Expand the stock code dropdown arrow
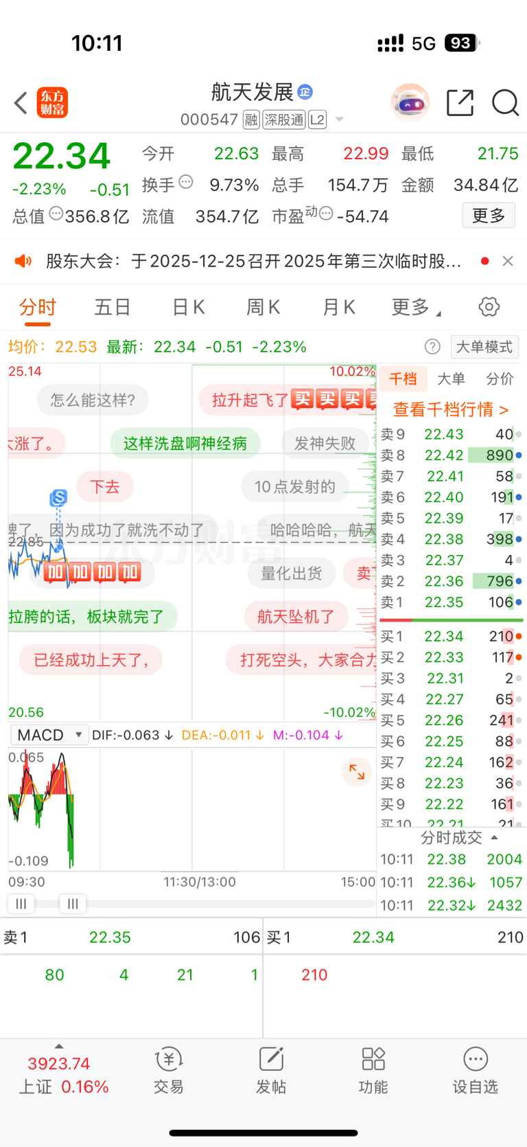Image resolution: width=527 pixels, height=1147 pixels. coord(339,120)
